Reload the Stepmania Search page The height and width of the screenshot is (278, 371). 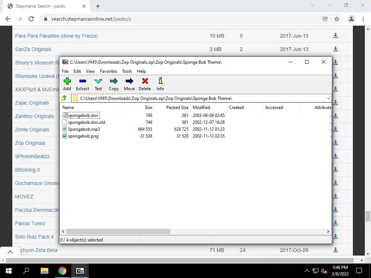click(31, 19)
